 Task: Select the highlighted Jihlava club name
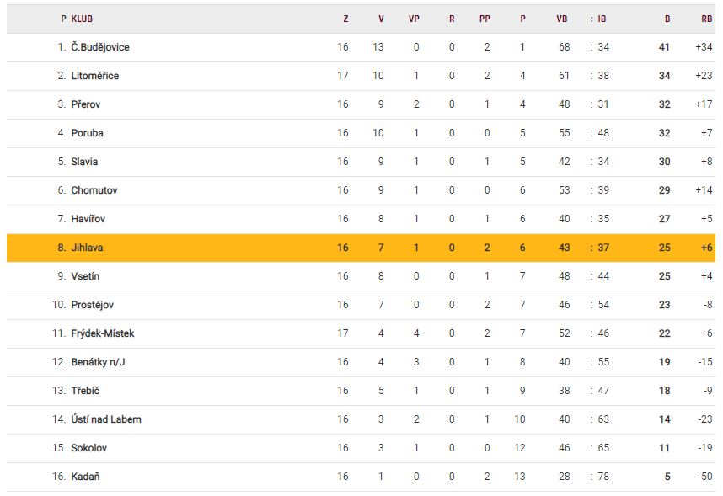88,248
